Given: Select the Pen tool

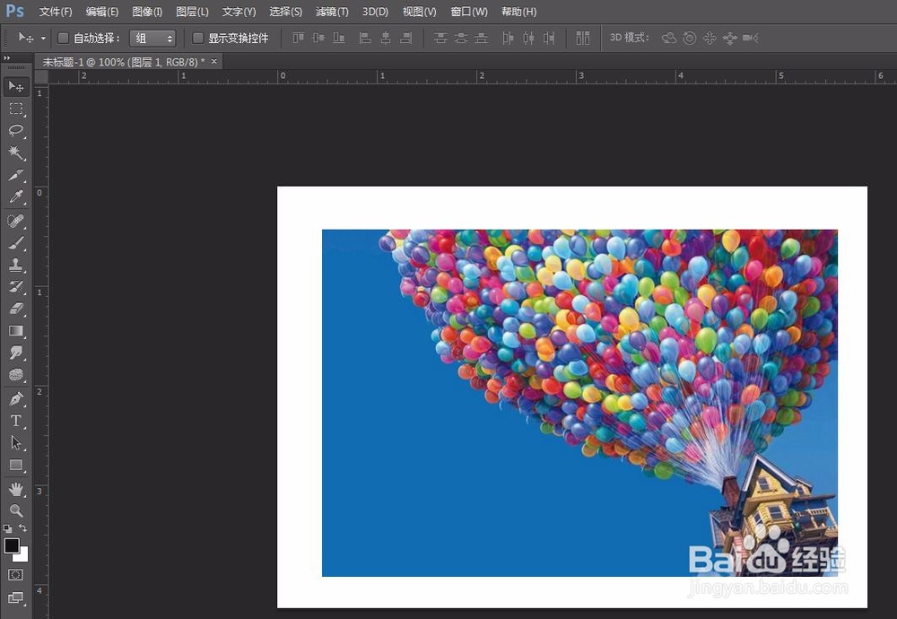Looking at the screenshot, I should [16, 398].
